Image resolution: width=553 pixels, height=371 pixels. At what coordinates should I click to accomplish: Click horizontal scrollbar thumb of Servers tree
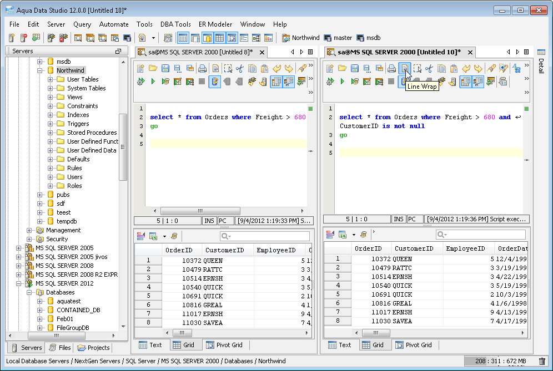[56, 336]
